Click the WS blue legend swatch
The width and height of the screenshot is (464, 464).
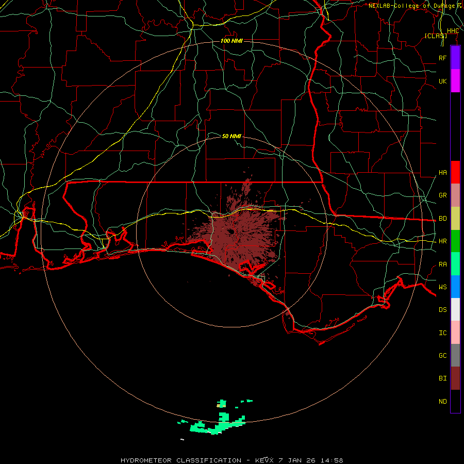pyautogui.click(x=455, y=287)
